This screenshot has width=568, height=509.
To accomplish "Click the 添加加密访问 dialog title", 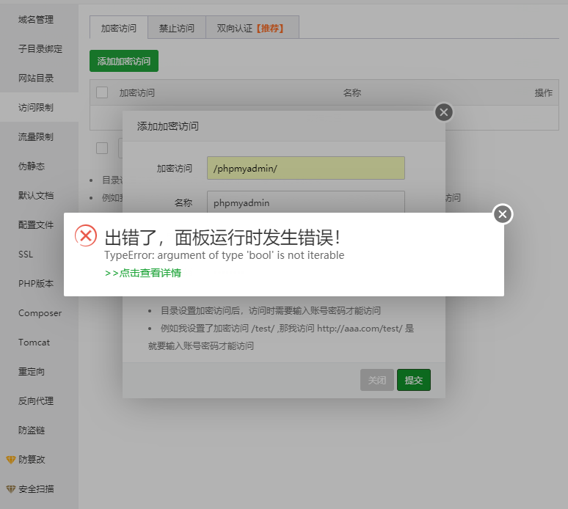I will coord(168,126).
